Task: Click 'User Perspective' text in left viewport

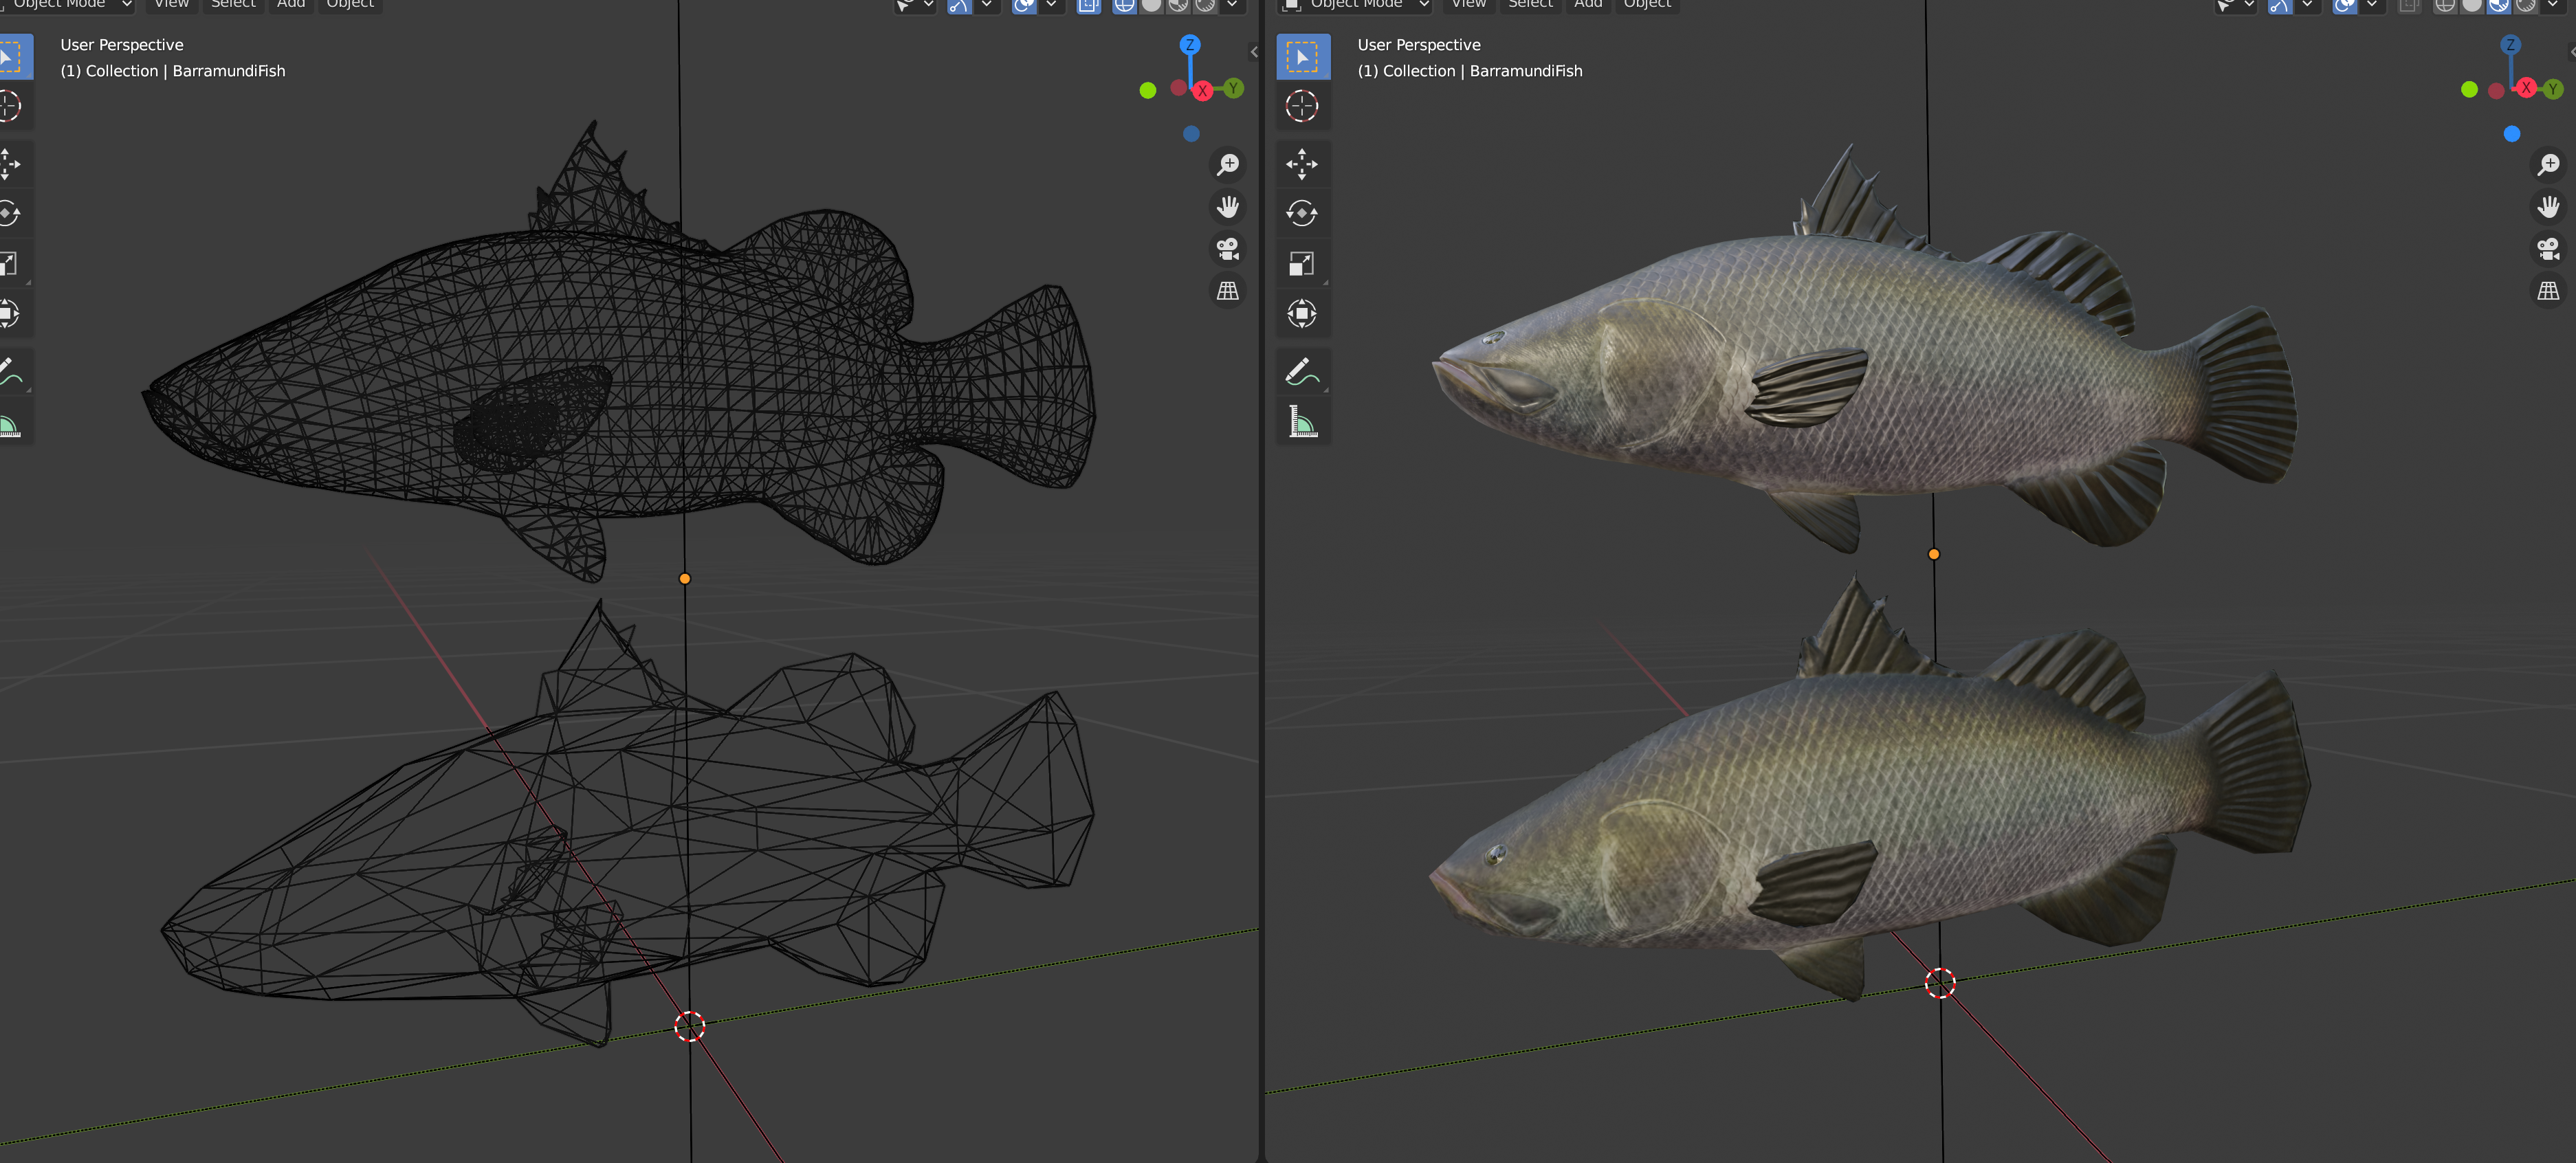Action: point(122,45)
